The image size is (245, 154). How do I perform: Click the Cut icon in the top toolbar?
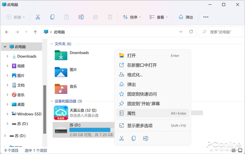(38, 17)
